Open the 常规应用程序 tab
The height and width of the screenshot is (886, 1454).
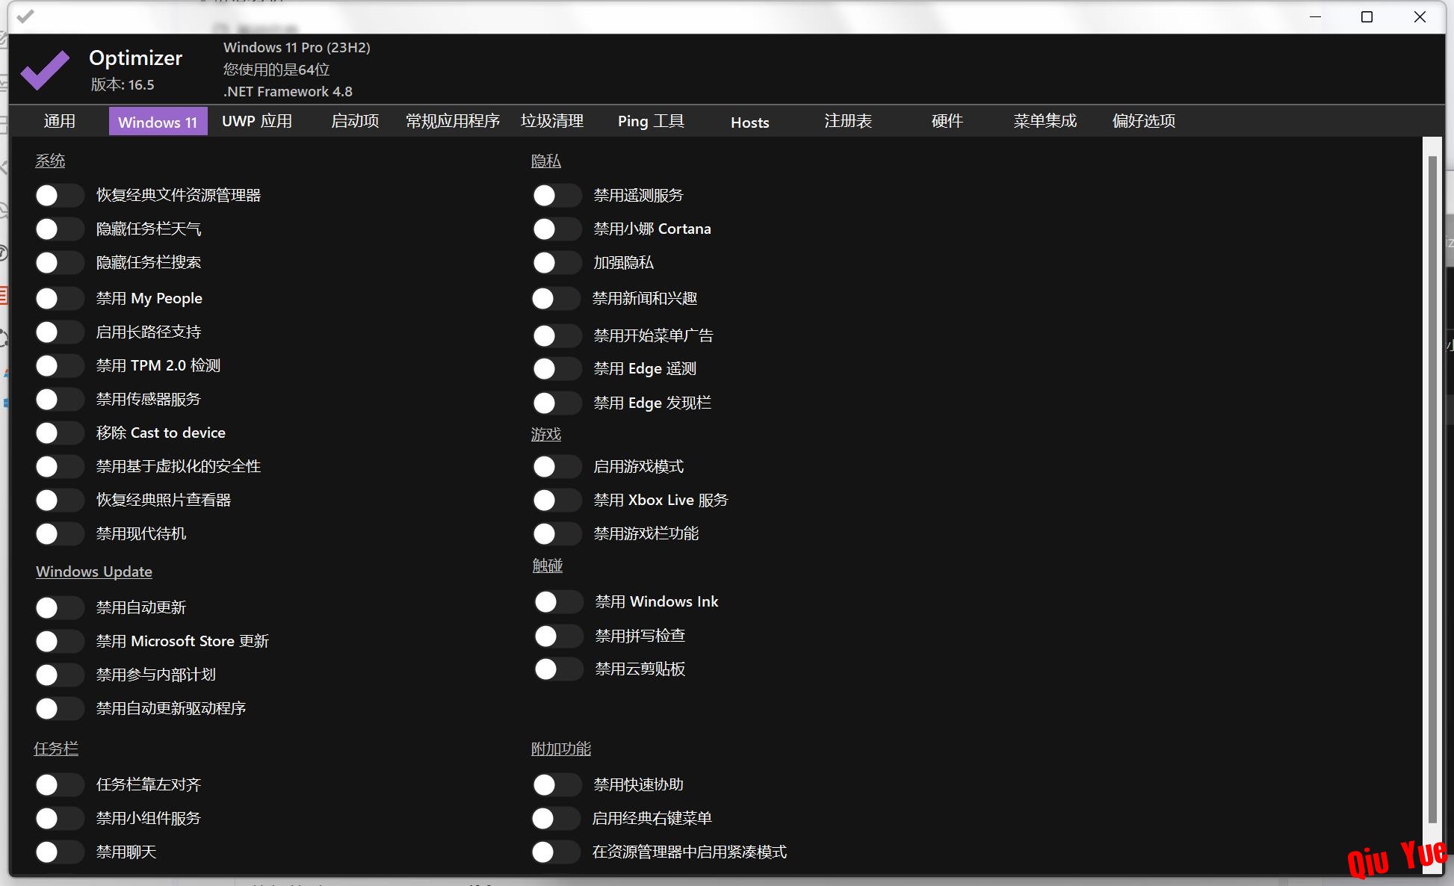pyautogui.click(x=453, y=121)
